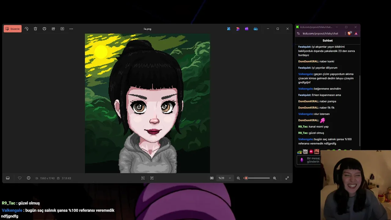Click the streamer webcam overlay
Viewport: 391px width, 220px height.
click(356, 185)
